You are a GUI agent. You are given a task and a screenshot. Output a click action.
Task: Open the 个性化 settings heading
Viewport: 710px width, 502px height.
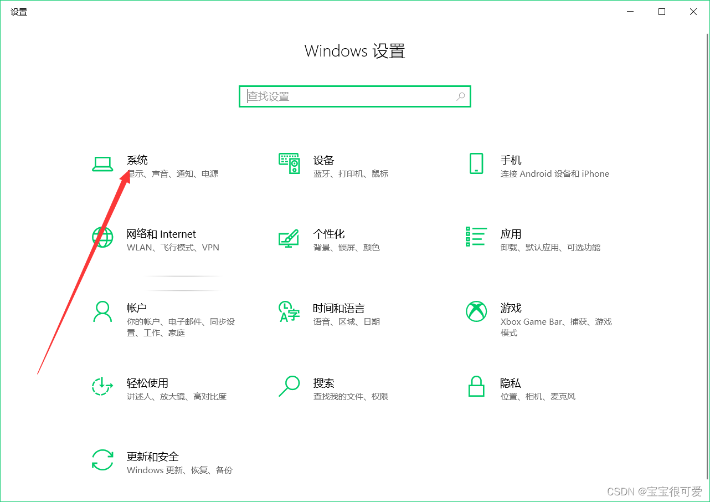(329, 234)
